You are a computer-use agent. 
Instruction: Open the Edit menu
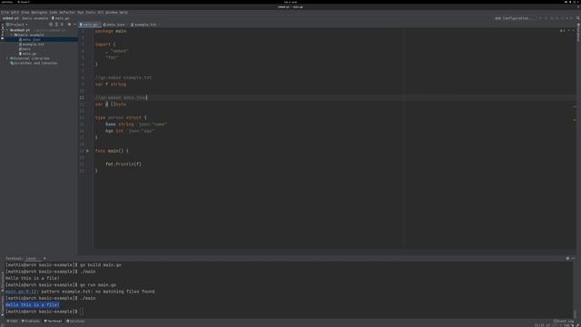pyautogui.click(x=15, y=12)
